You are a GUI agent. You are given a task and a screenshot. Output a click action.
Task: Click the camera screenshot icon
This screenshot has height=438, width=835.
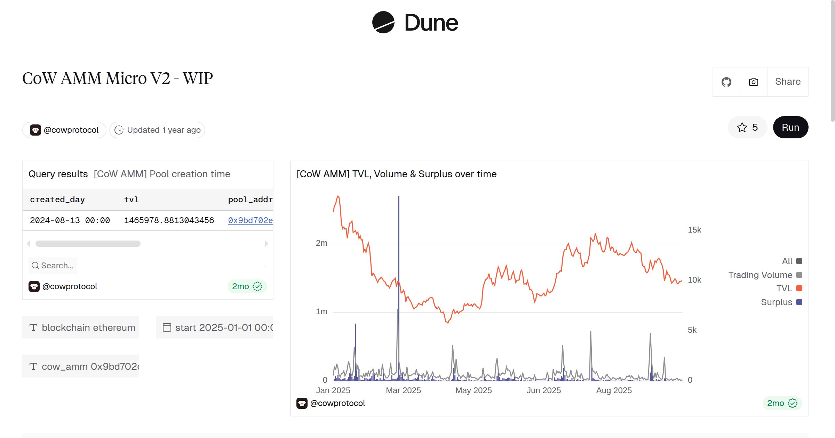pos(753,82)
